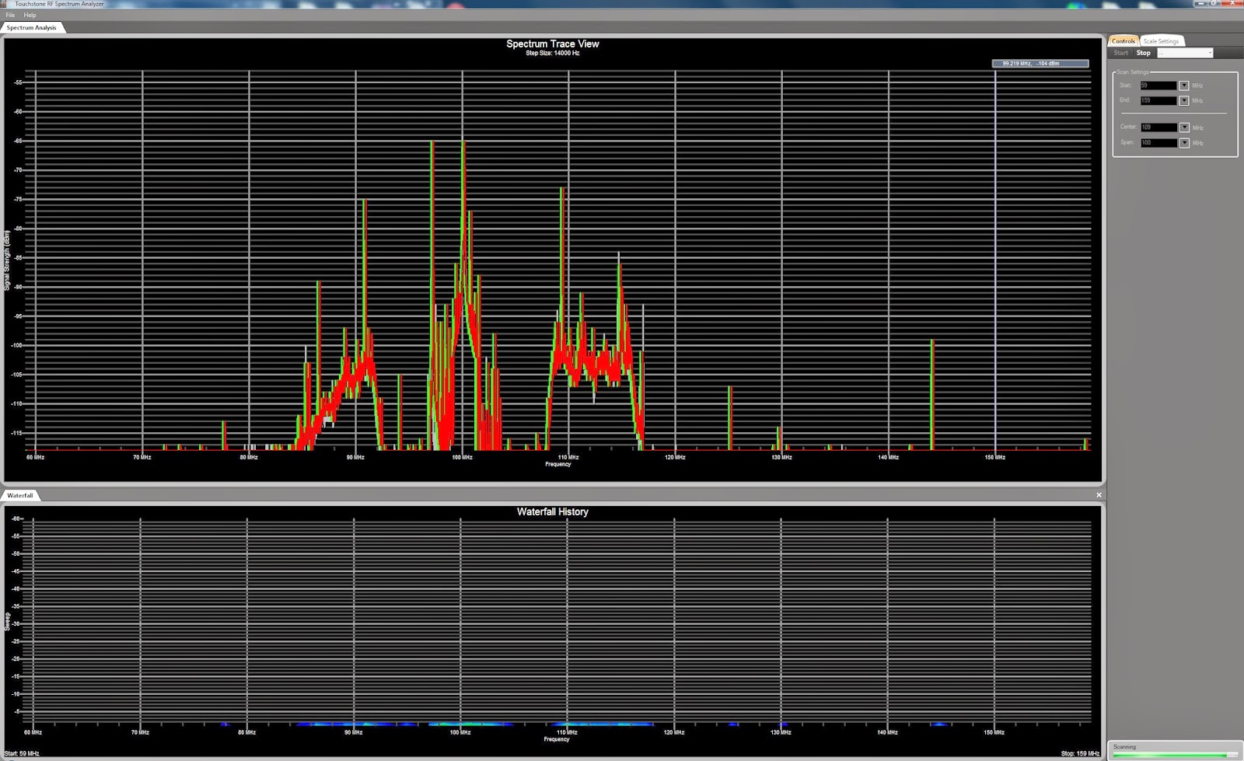Open the device selection dropdown next to Stop
The image size is (1244, 761).
click(x=1209, y=53)
